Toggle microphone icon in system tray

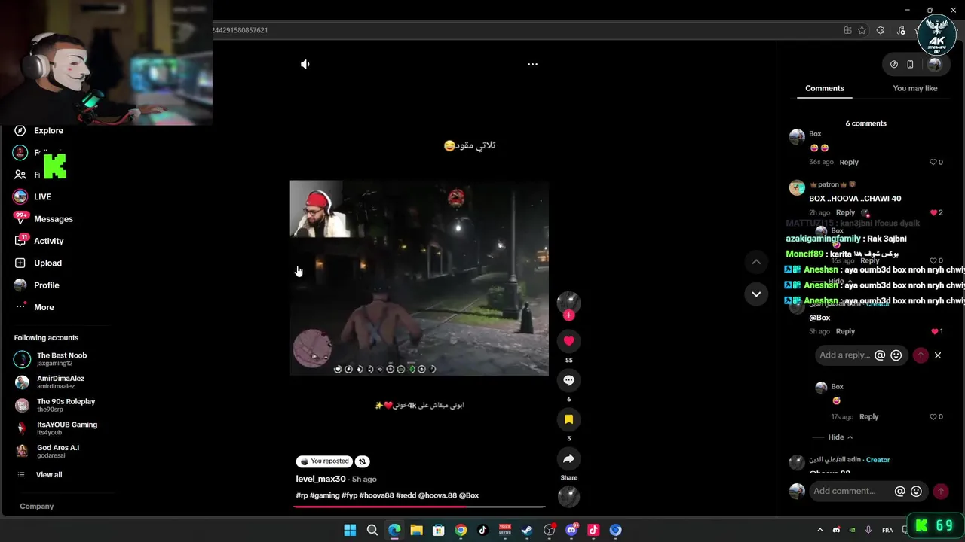click(x=868, y=530)
